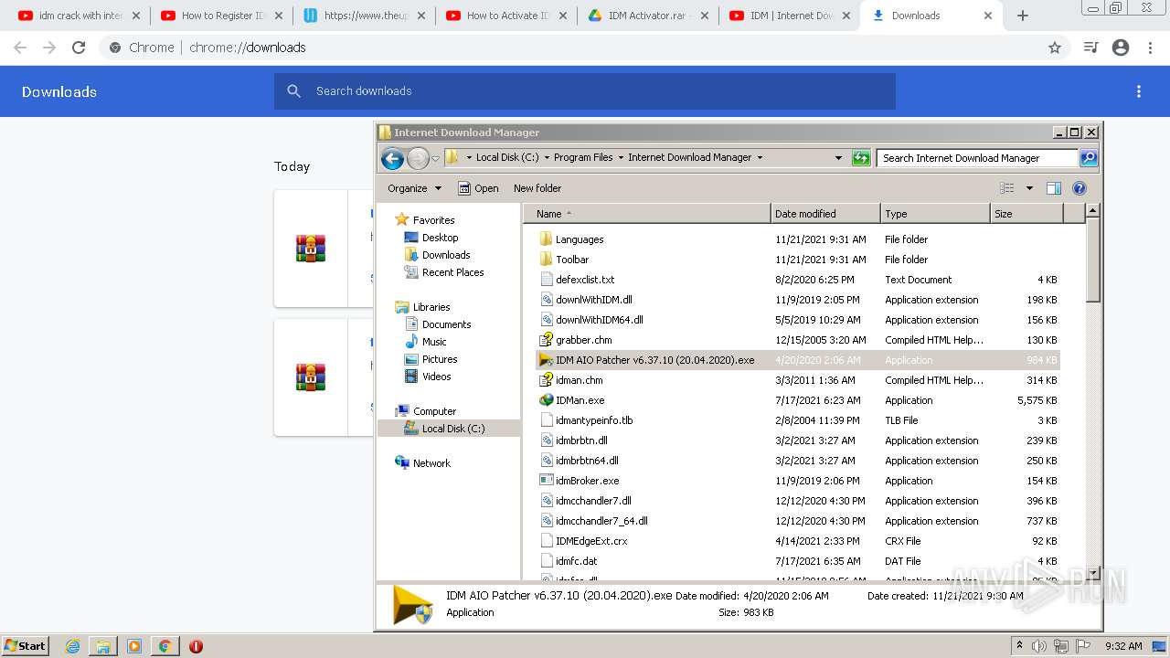Select IDM AIO Patcher v6.37.10 exe file
This screenshot has width=1170, height=658.
click(797, 360)
